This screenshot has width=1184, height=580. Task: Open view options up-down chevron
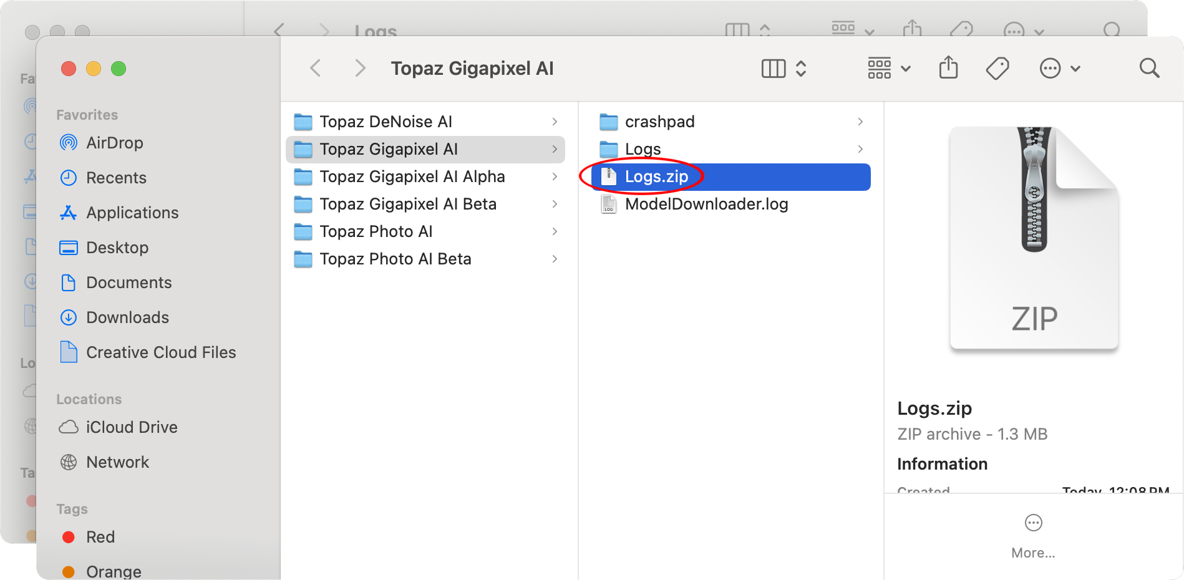(x=801, y=69)
